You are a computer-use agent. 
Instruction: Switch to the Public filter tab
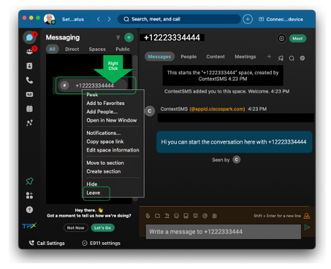coord(122,49)
